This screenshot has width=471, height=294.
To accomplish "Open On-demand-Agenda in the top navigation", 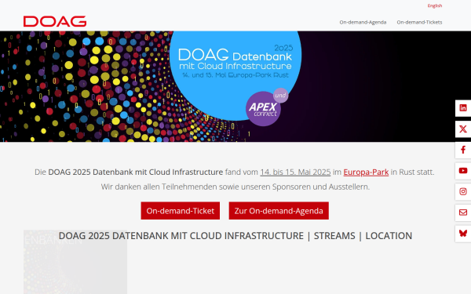I will click(x=363, y=22).
